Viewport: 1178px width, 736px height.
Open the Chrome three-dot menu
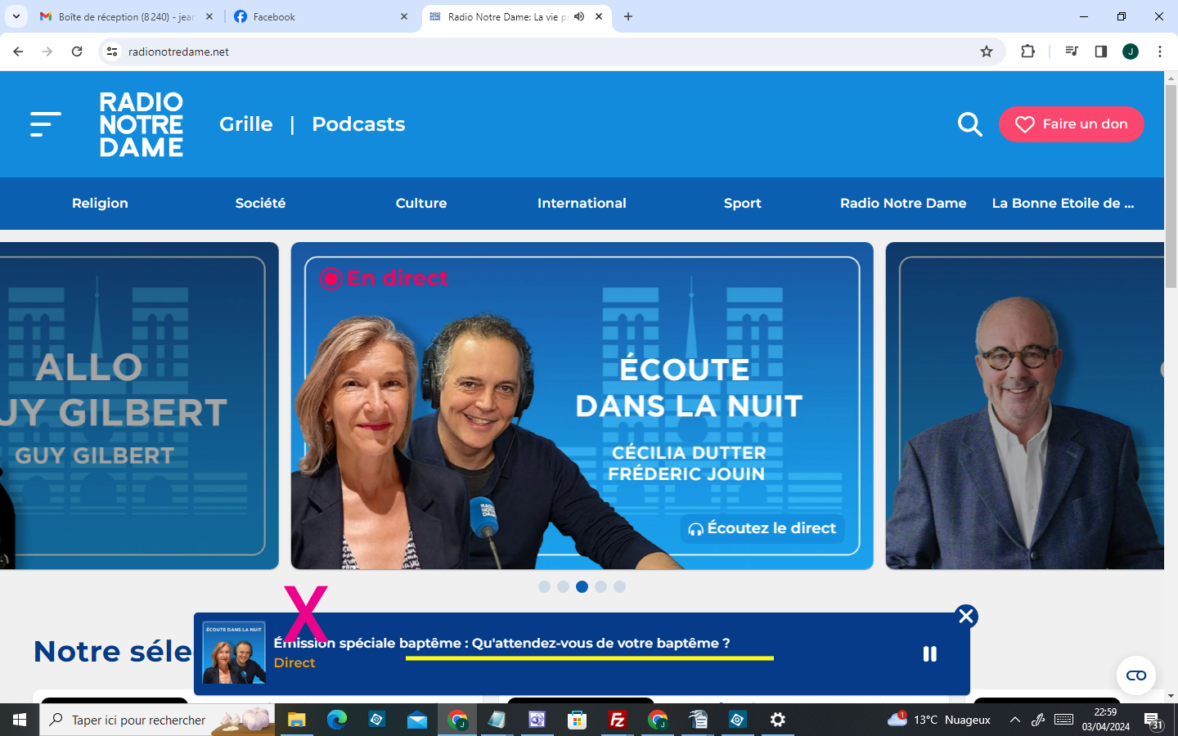click(1160, 52)
